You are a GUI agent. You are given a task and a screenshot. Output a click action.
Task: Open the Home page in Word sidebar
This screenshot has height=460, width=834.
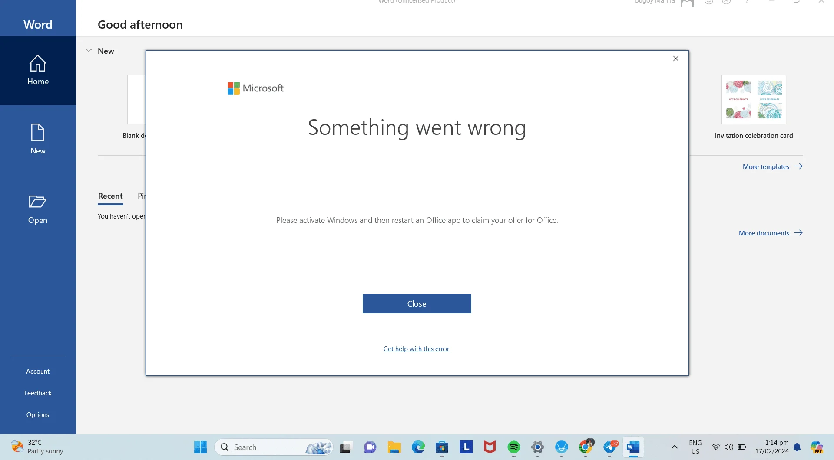(x=38, y=70)
